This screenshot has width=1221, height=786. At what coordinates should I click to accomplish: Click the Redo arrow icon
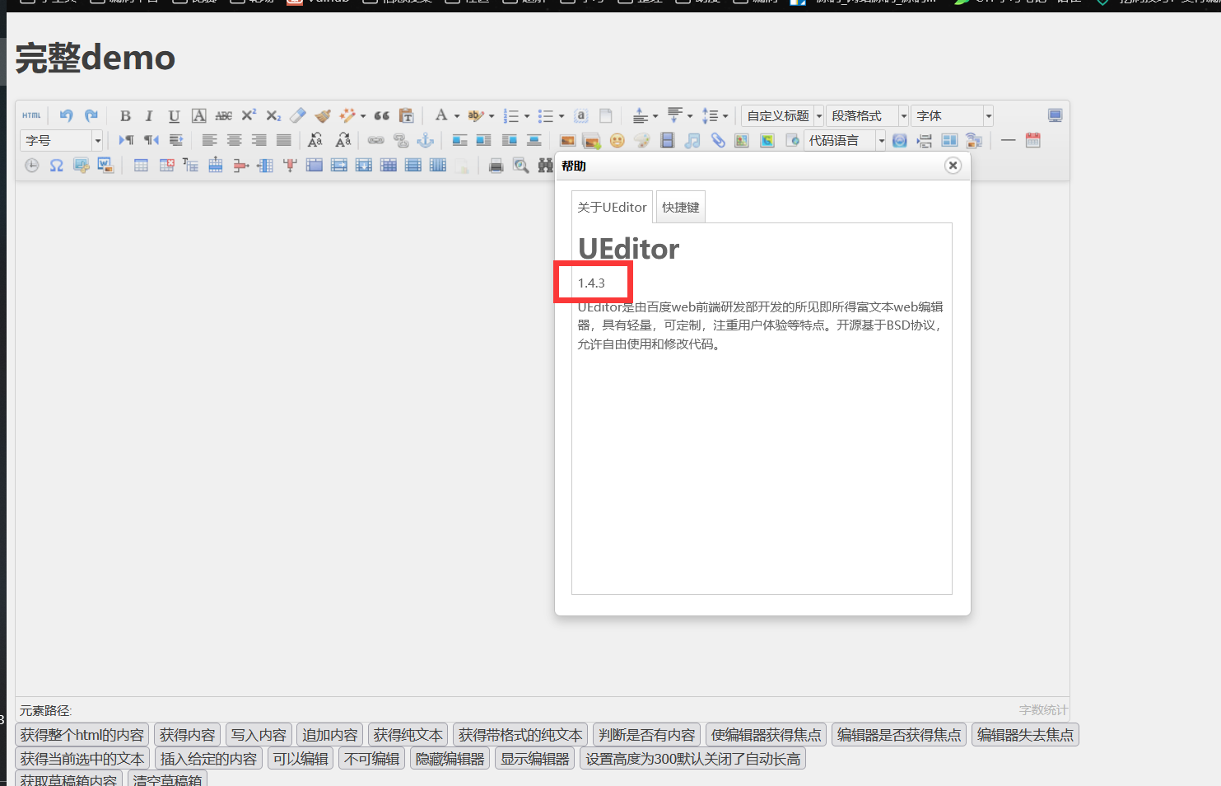[x=91, y=115]
